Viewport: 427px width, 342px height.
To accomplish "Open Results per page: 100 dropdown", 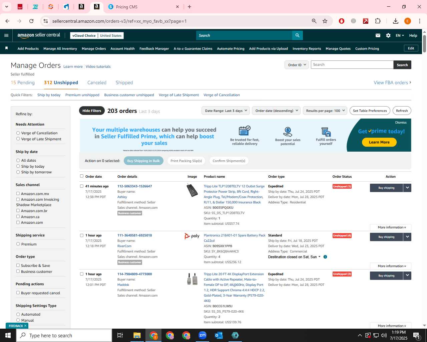I will click(325, 111).
